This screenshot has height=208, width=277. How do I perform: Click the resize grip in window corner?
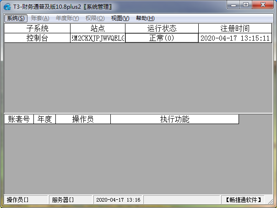[x=270, y=202]
